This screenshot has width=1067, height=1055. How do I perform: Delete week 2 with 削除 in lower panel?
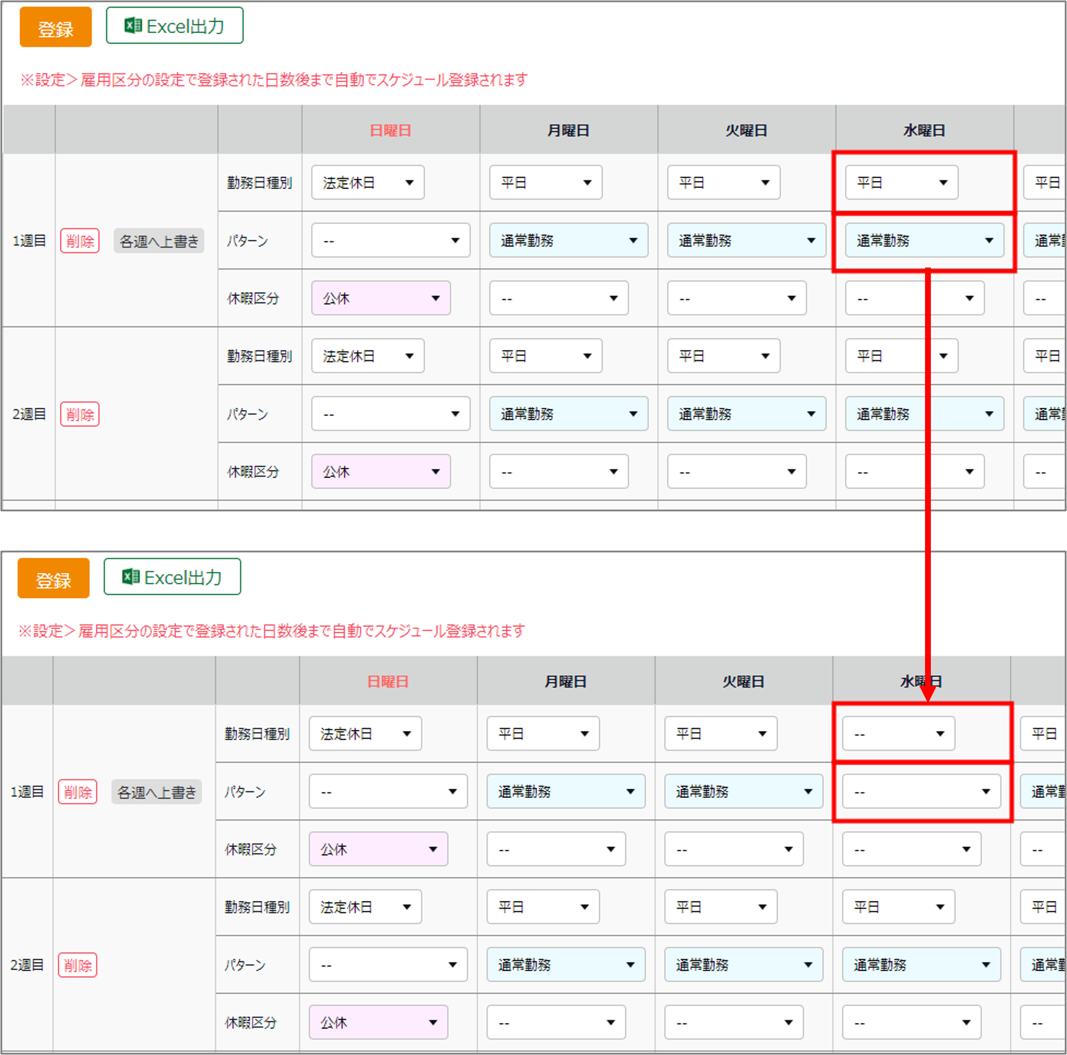pyautogui.click(x=77, y=965)
